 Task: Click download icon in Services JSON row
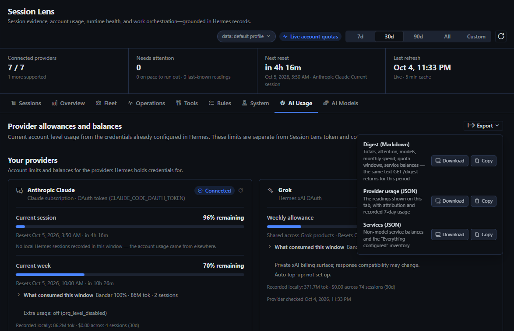[x=438, y=234]
